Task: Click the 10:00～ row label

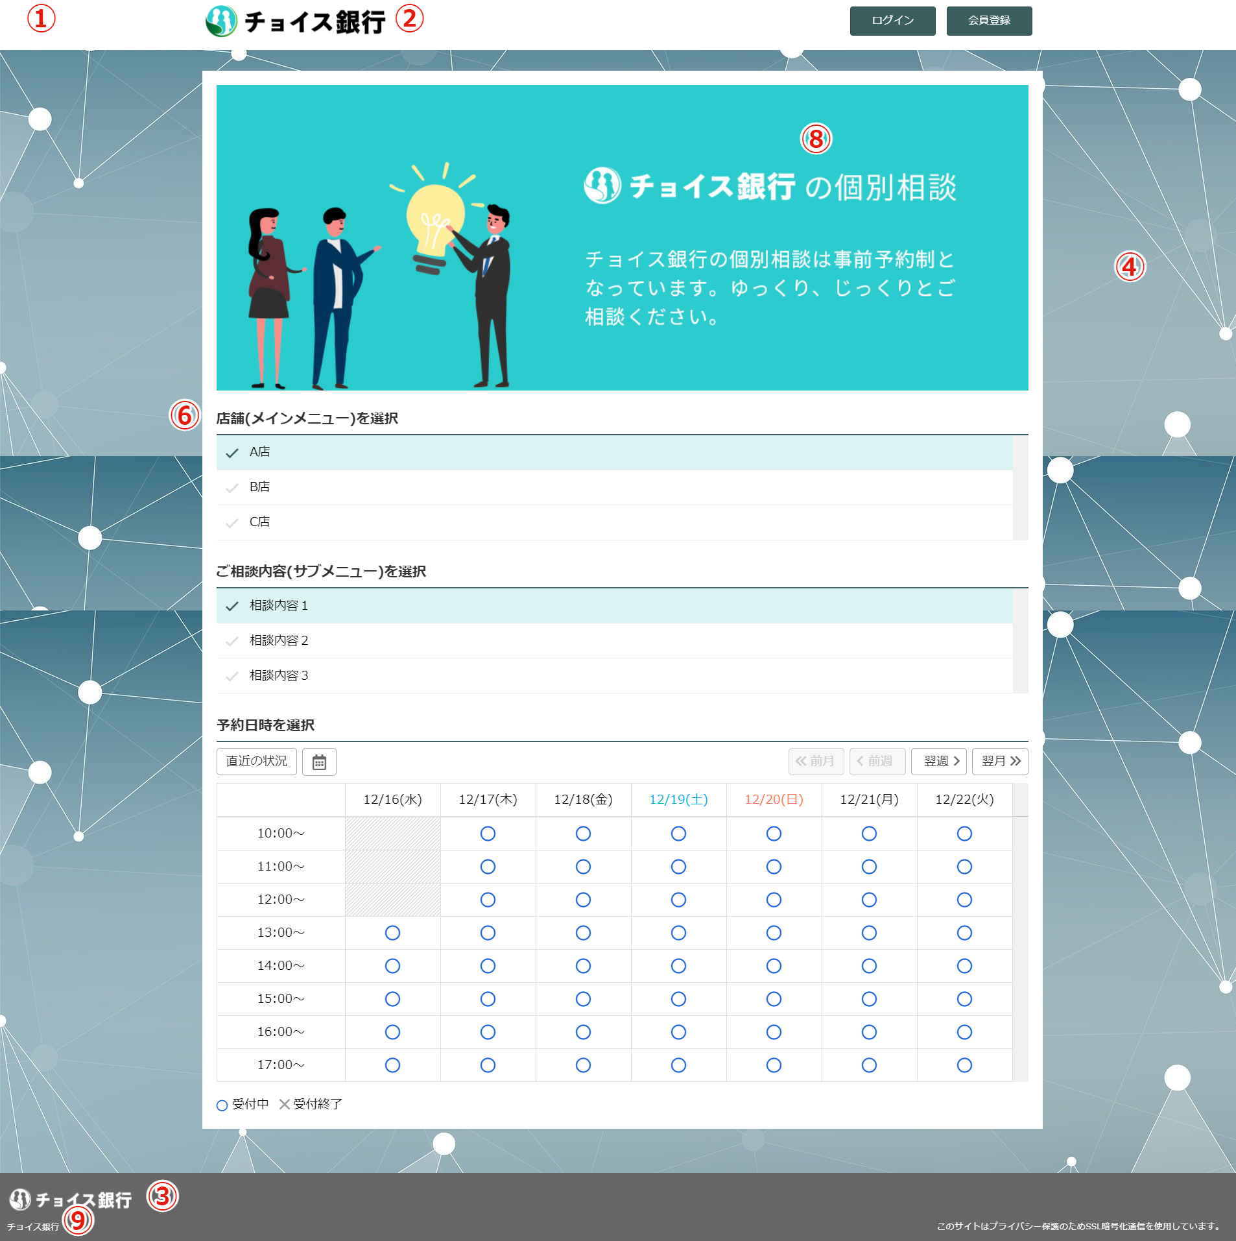Action: tap(281, 834)
